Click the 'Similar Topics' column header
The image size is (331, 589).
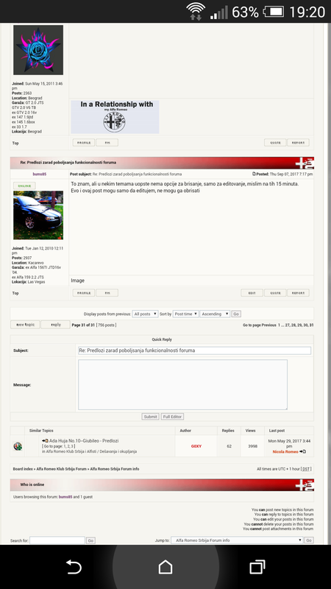(x=41, y=431)
